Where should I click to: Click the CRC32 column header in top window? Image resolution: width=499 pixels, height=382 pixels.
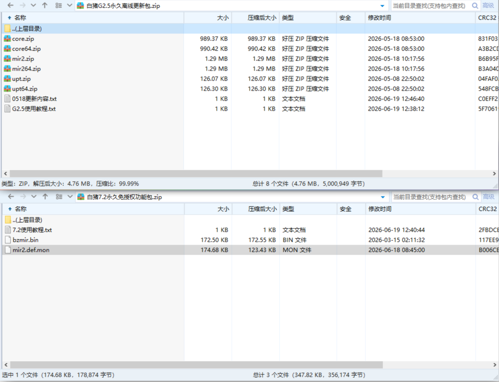[487, 18]
